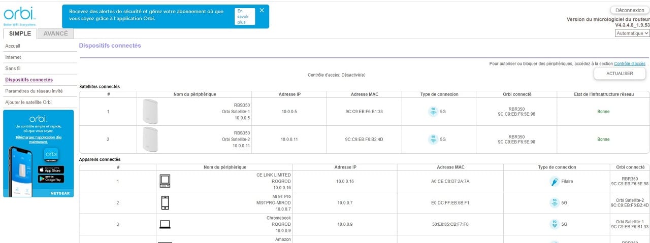
Task: Click the ACTUALISER button
Action: point(620,74)
